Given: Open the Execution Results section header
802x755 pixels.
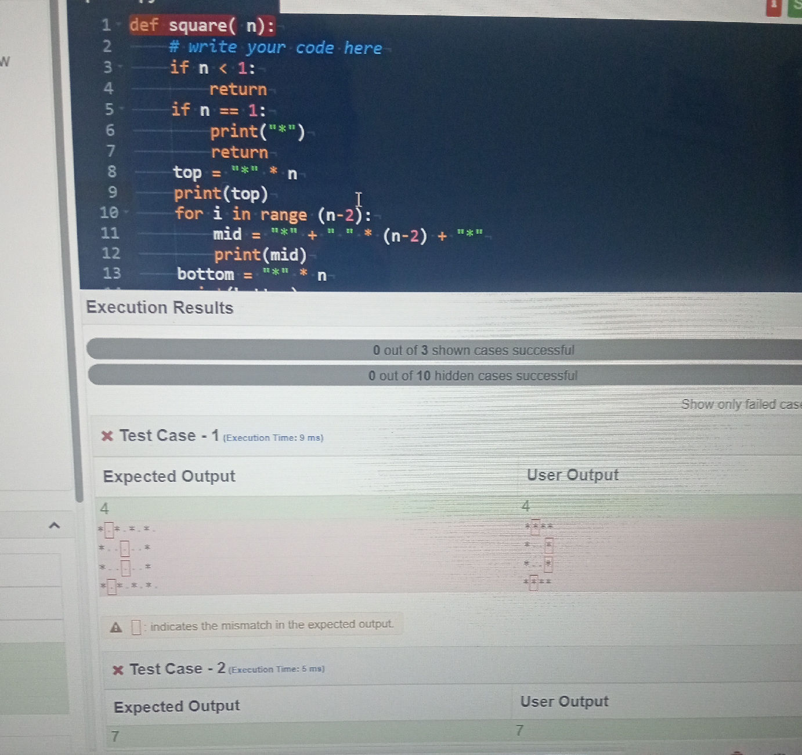Looking at the screenshot, I should (x=158, y=308).
